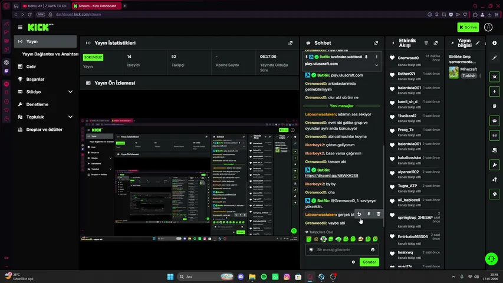Delete Laboonwastaken's chat message
The width and height of the screenshot is (503, 283).
click(379, 214)
